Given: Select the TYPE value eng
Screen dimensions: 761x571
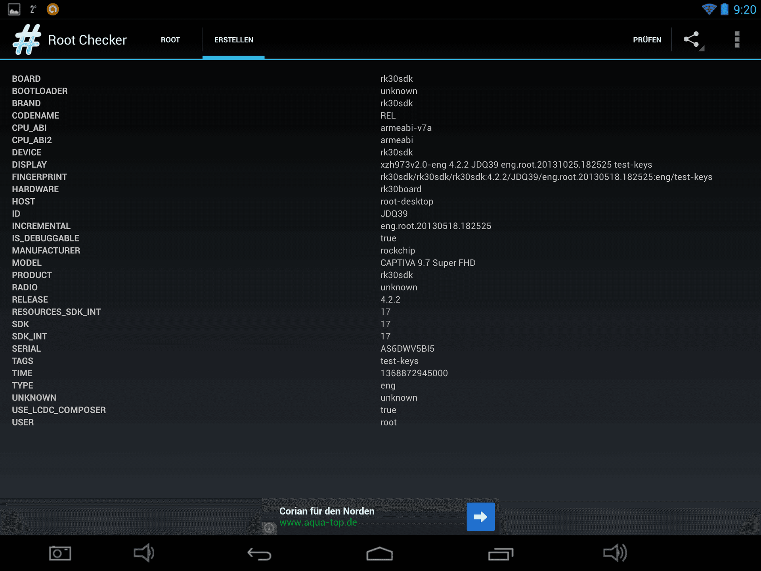Looking at the screenshot, I should (388, 386).
